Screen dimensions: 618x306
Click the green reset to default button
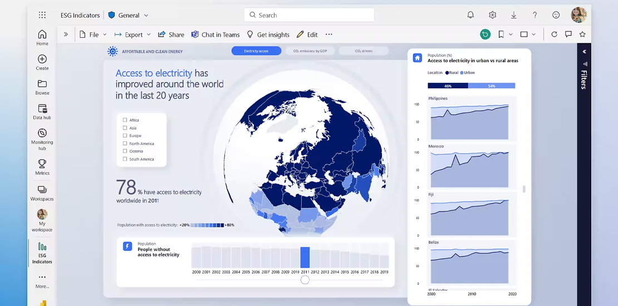485,34
